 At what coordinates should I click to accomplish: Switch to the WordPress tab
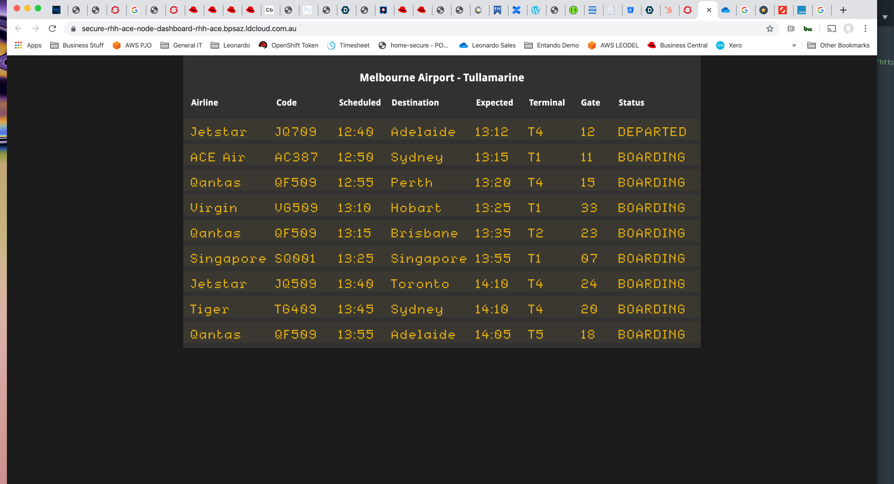[x=535, y=10]
